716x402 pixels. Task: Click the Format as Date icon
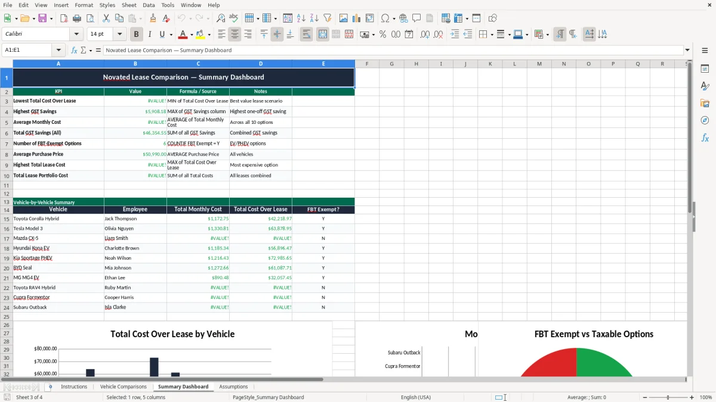pos(409,35)
